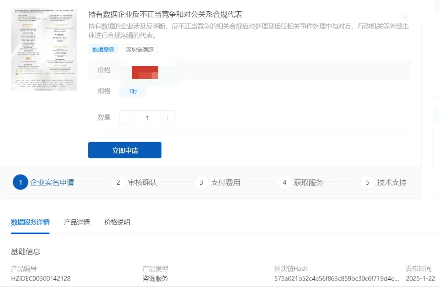The width and height of the screenshot is (439, 287).
Task: Click the red masked price block
Action: coord(145,72)
